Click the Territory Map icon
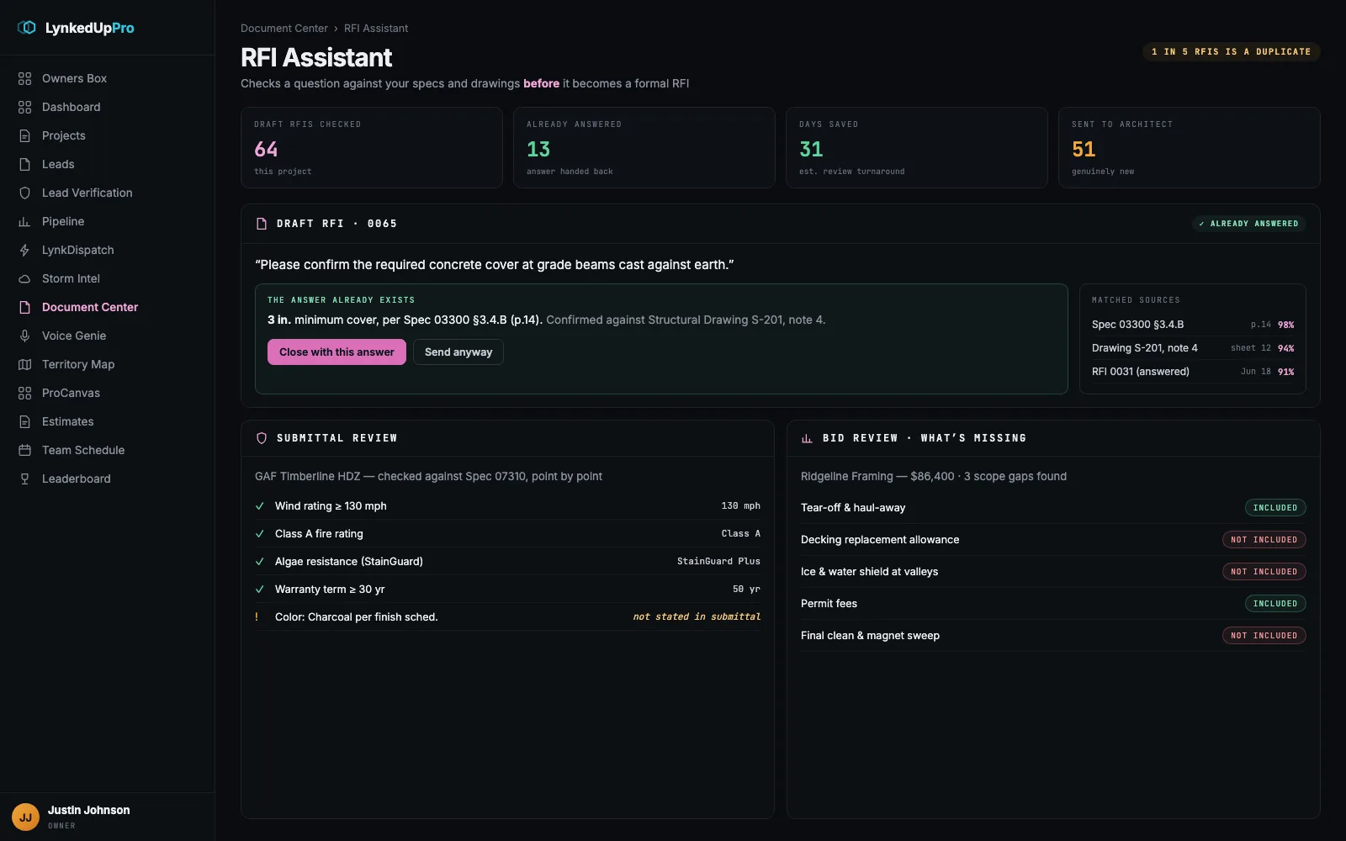This screenshot has height=841, width=1346. tap(24, 364)
